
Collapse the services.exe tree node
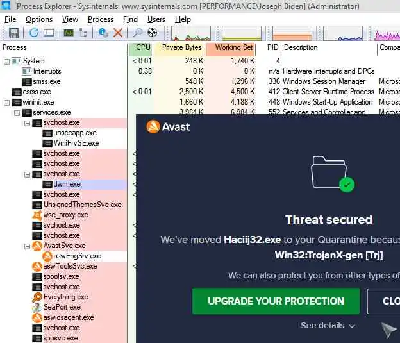coord(17,113)
